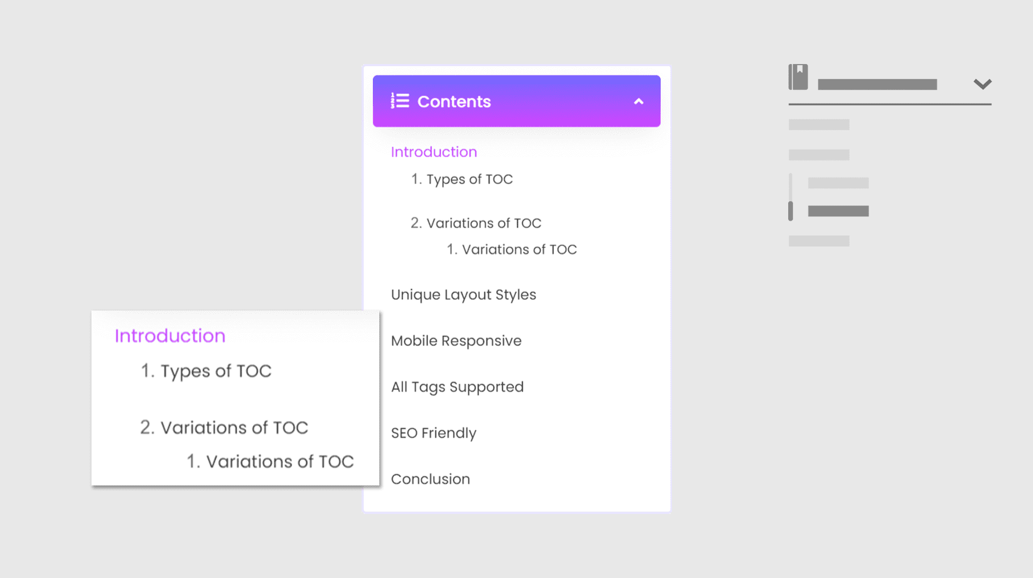Viewport: 1033px width, 578px height.
Task: Jump to Unique Layout Styles section
Action: 463,295
